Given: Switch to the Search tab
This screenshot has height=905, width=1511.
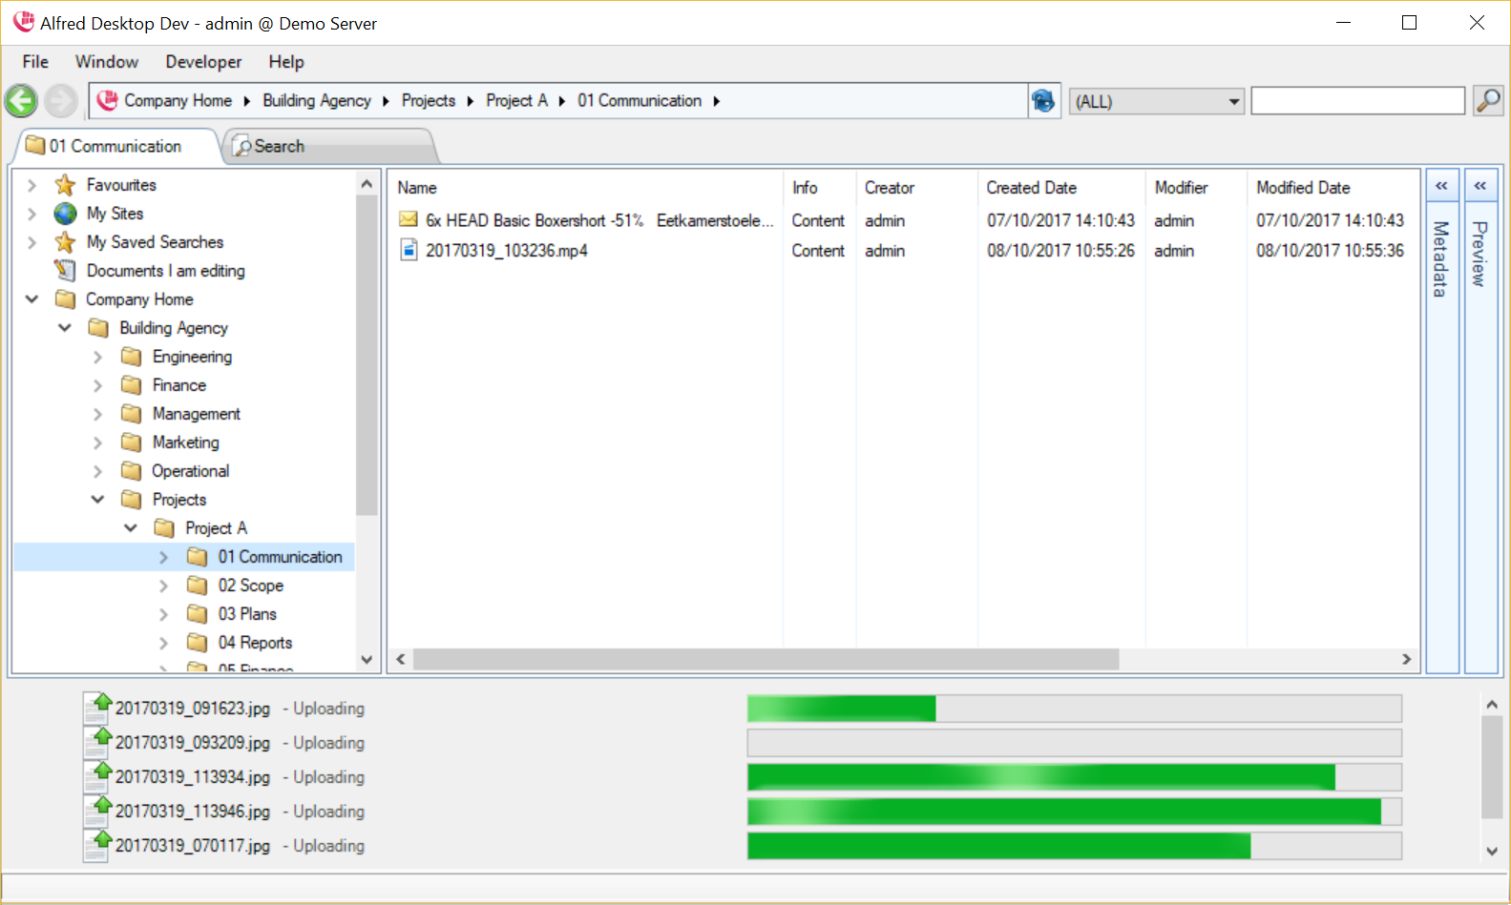Looking at the screenshot, I should pos(279,147).
